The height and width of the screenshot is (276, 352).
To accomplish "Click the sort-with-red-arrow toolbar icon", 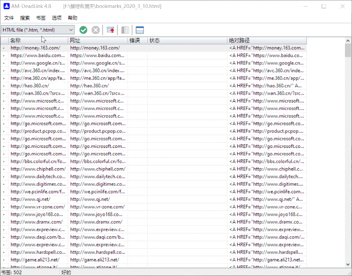I will coord(111,30).
